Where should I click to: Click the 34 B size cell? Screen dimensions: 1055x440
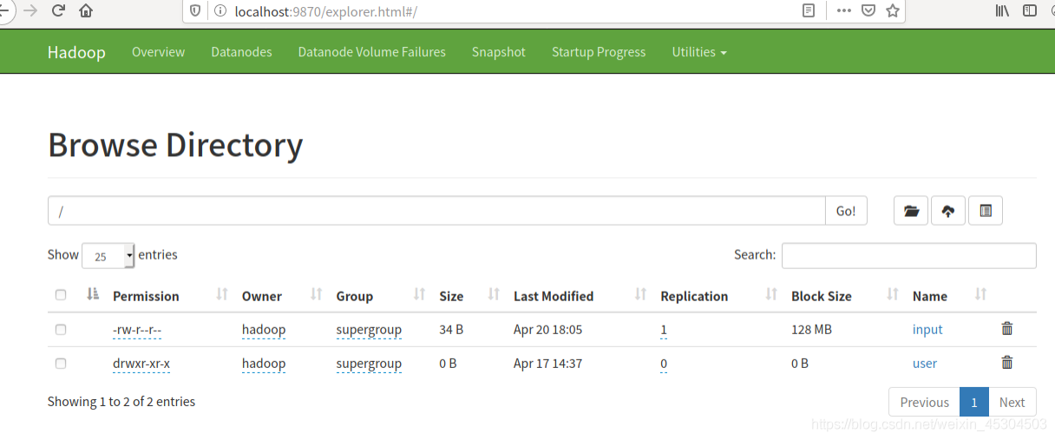(451, 330)
